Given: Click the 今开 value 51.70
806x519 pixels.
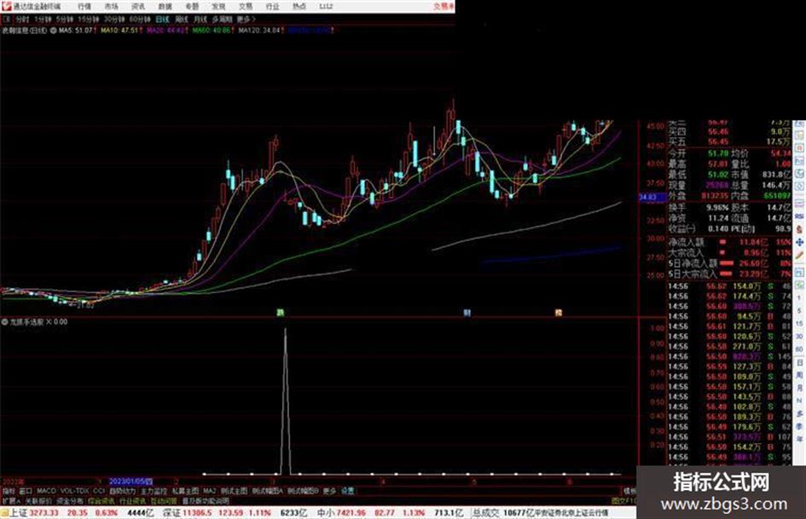Looking at the screenshot, I should 718,153.
